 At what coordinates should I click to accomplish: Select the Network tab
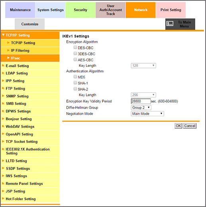(x=141, y=10)
